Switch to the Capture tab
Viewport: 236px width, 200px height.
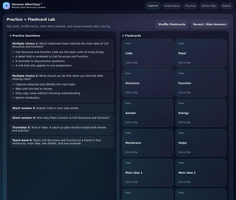(153, 6)
